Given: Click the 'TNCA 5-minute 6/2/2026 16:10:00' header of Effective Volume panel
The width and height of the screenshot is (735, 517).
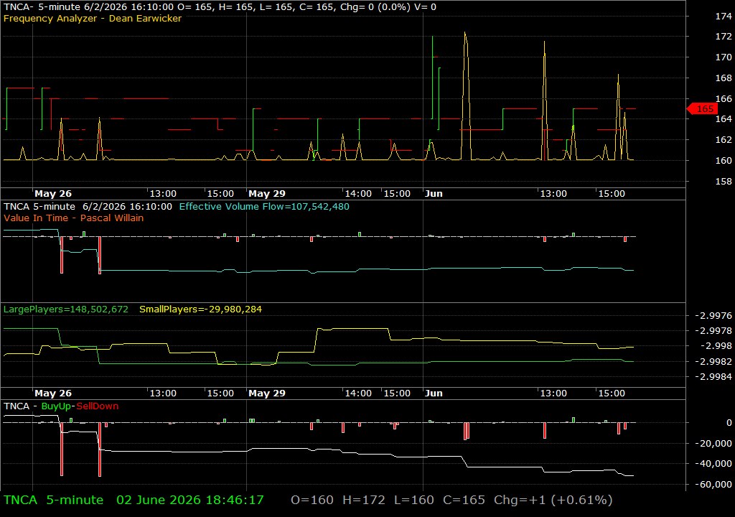Looking at the screenshot, I should 88,206.
